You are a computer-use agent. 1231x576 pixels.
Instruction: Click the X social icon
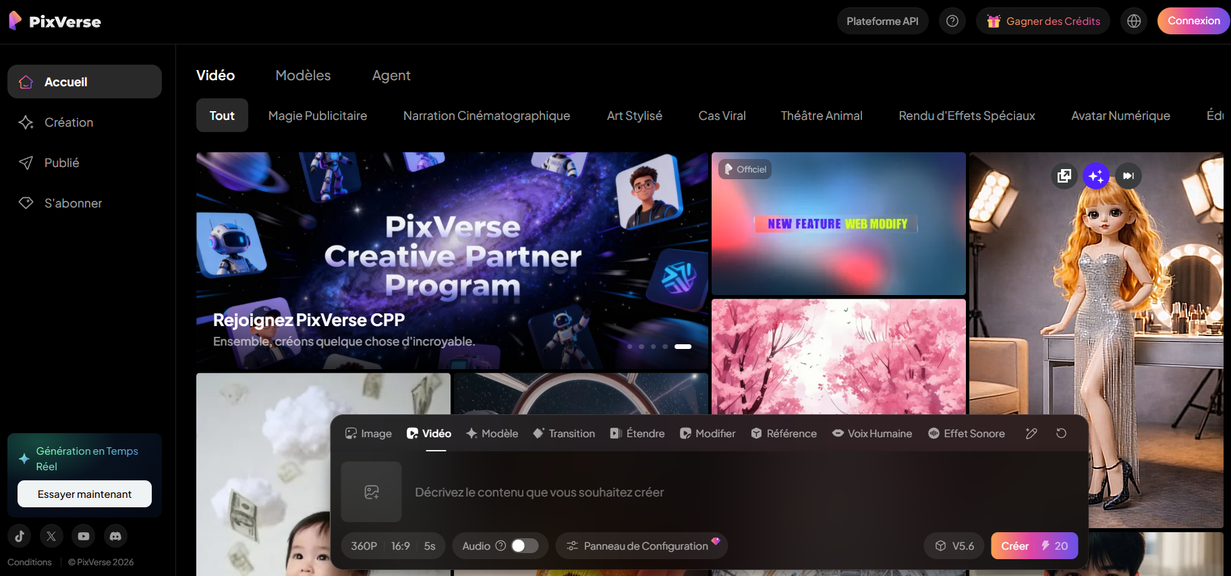tap(51, 536)
